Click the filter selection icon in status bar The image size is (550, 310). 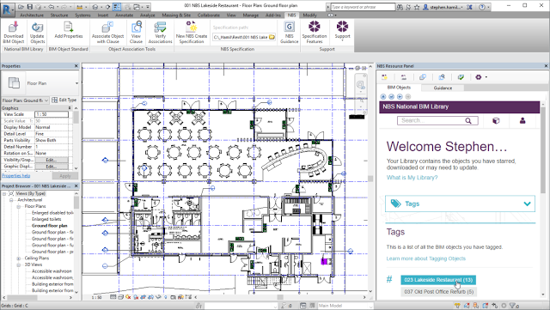point(513,306)
